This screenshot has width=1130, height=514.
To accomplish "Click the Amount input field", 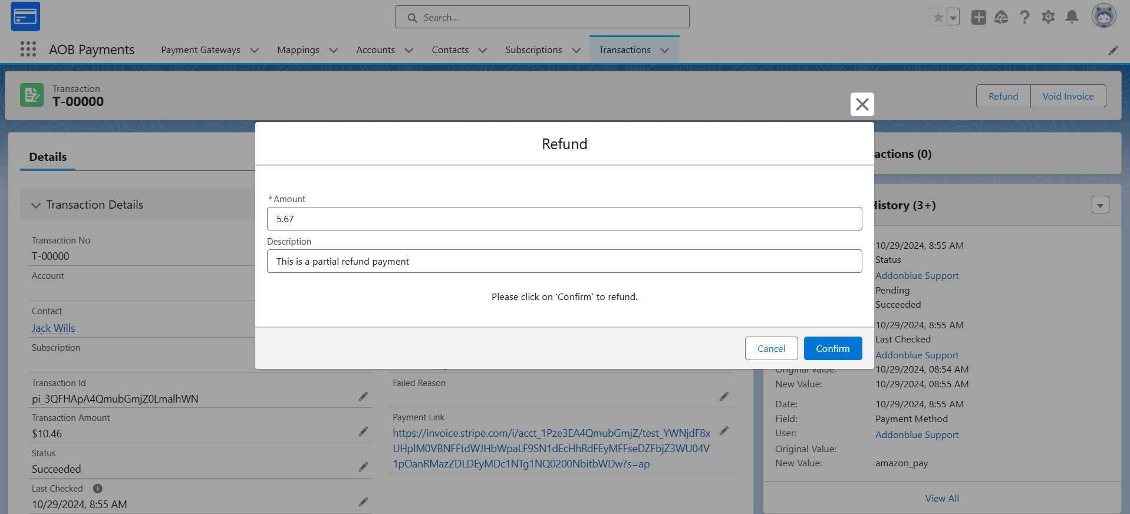I will [564, 219].
